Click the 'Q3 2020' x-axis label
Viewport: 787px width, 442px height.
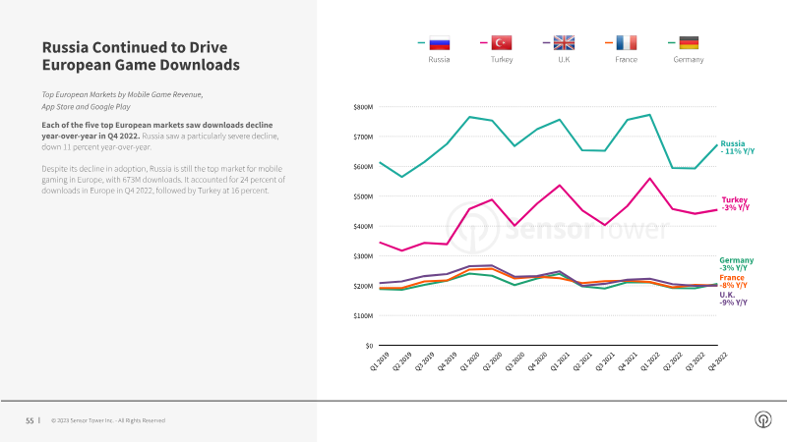(515, 361)
